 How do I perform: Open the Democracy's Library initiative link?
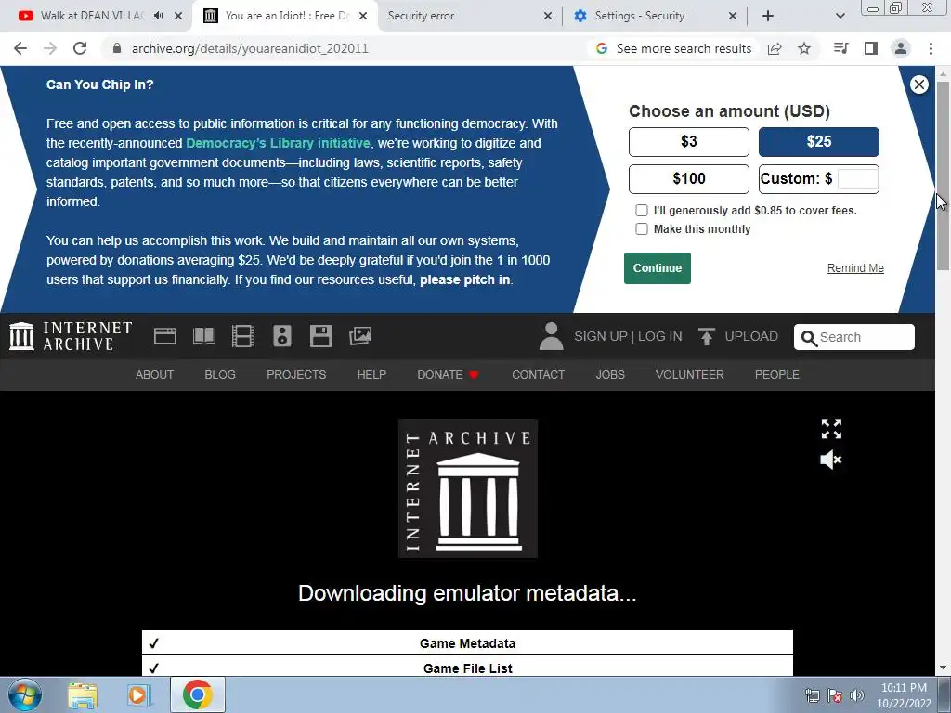[278, 143]
